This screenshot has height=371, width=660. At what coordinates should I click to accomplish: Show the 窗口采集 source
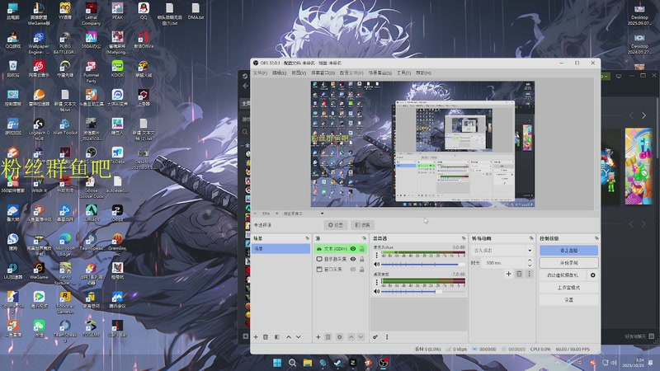click(353, 270)
